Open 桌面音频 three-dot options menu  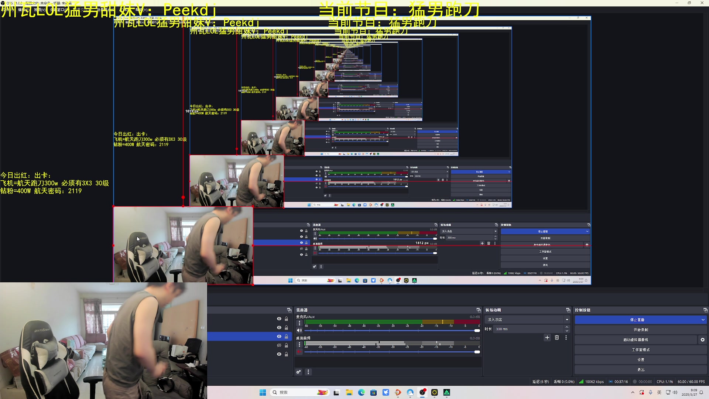[x=299, y=345]
